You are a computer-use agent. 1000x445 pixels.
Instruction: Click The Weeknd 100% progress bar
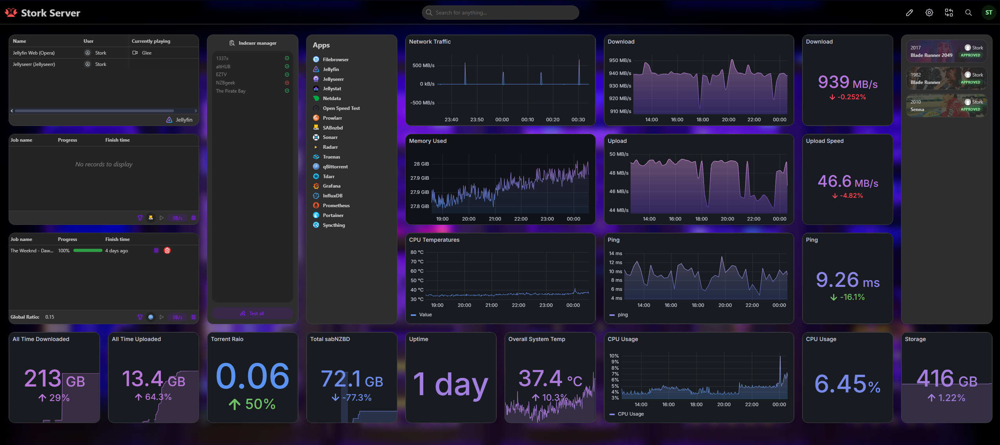[x=88, y=250]
